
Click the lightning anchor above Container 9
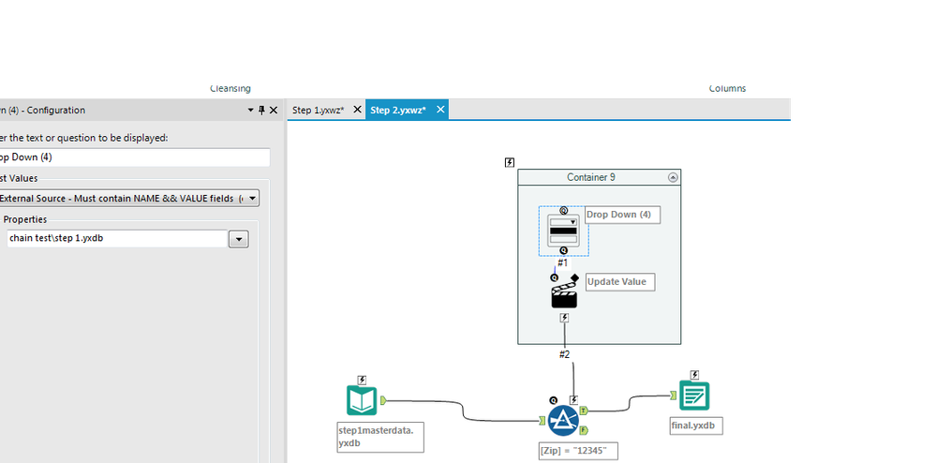click(509, 162)
